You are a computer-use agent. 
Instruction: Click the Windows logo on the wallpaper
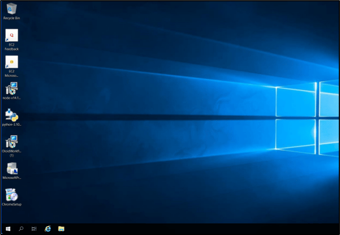click(308, 118)
